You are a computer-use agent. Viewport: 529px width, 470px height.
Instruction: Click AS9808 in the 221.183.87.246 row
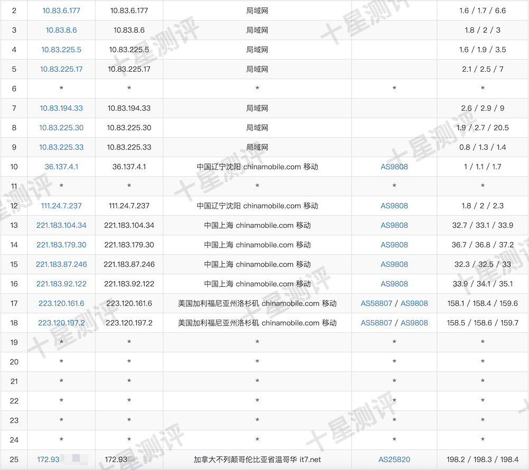[394, 265]
